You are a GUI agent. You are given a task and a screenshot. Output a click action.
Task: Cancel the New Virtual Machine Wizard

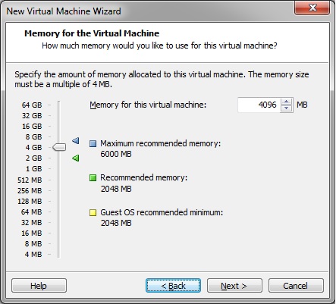point(296,286)
